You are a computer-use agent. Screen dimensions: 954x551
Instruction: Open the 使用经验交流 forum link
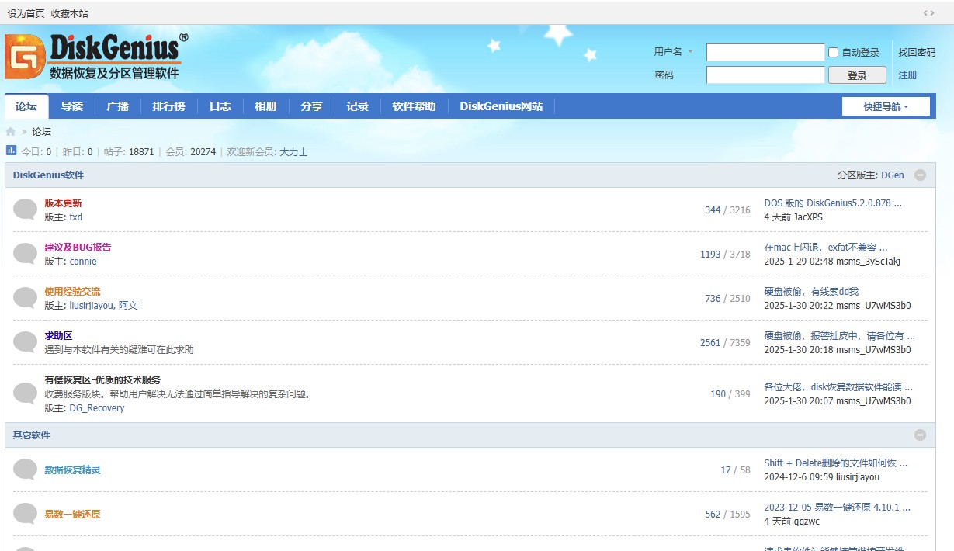tap(72, 292)
